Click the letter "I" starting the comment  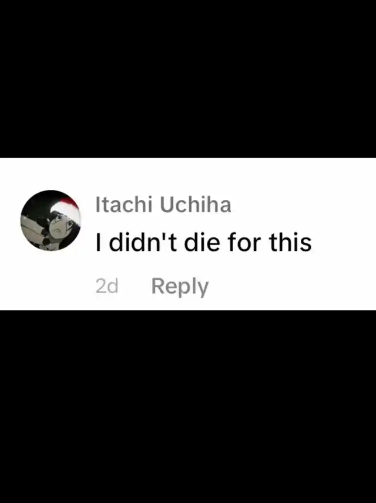(x=98, y=242)
